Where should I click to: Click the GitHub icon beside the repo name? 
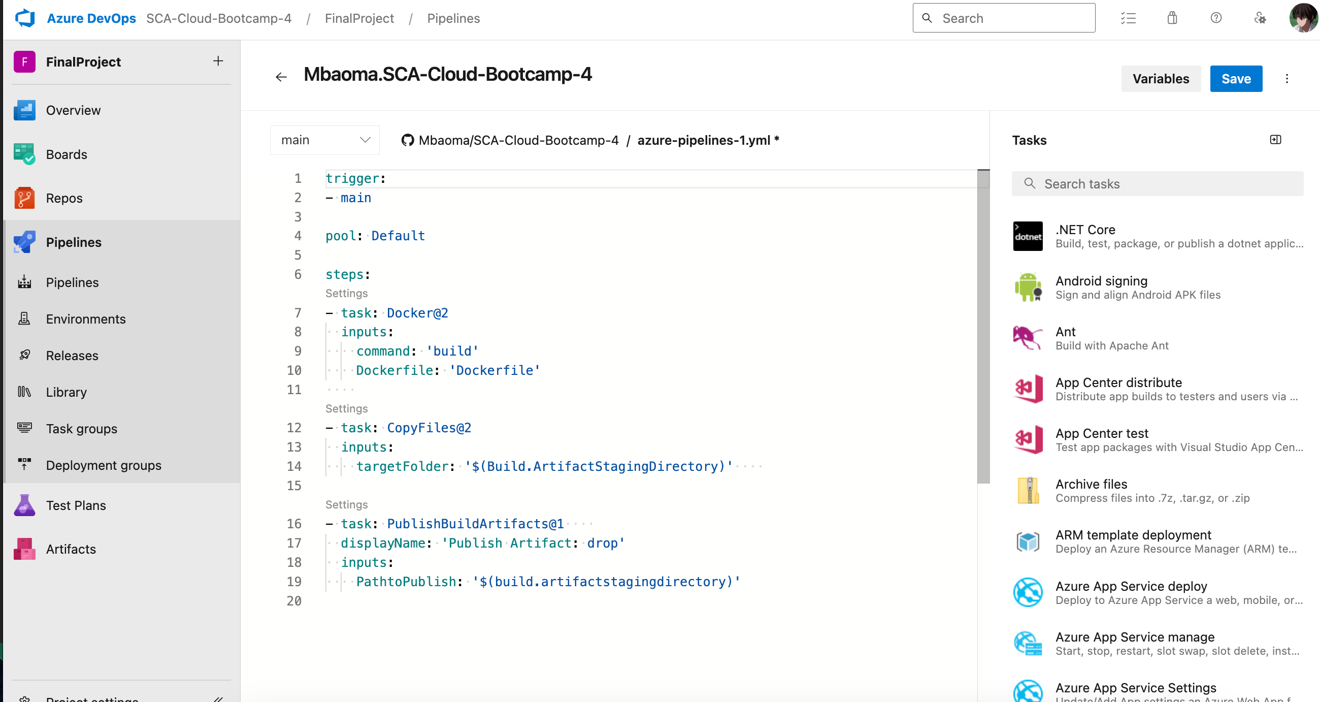coord(407,140)
